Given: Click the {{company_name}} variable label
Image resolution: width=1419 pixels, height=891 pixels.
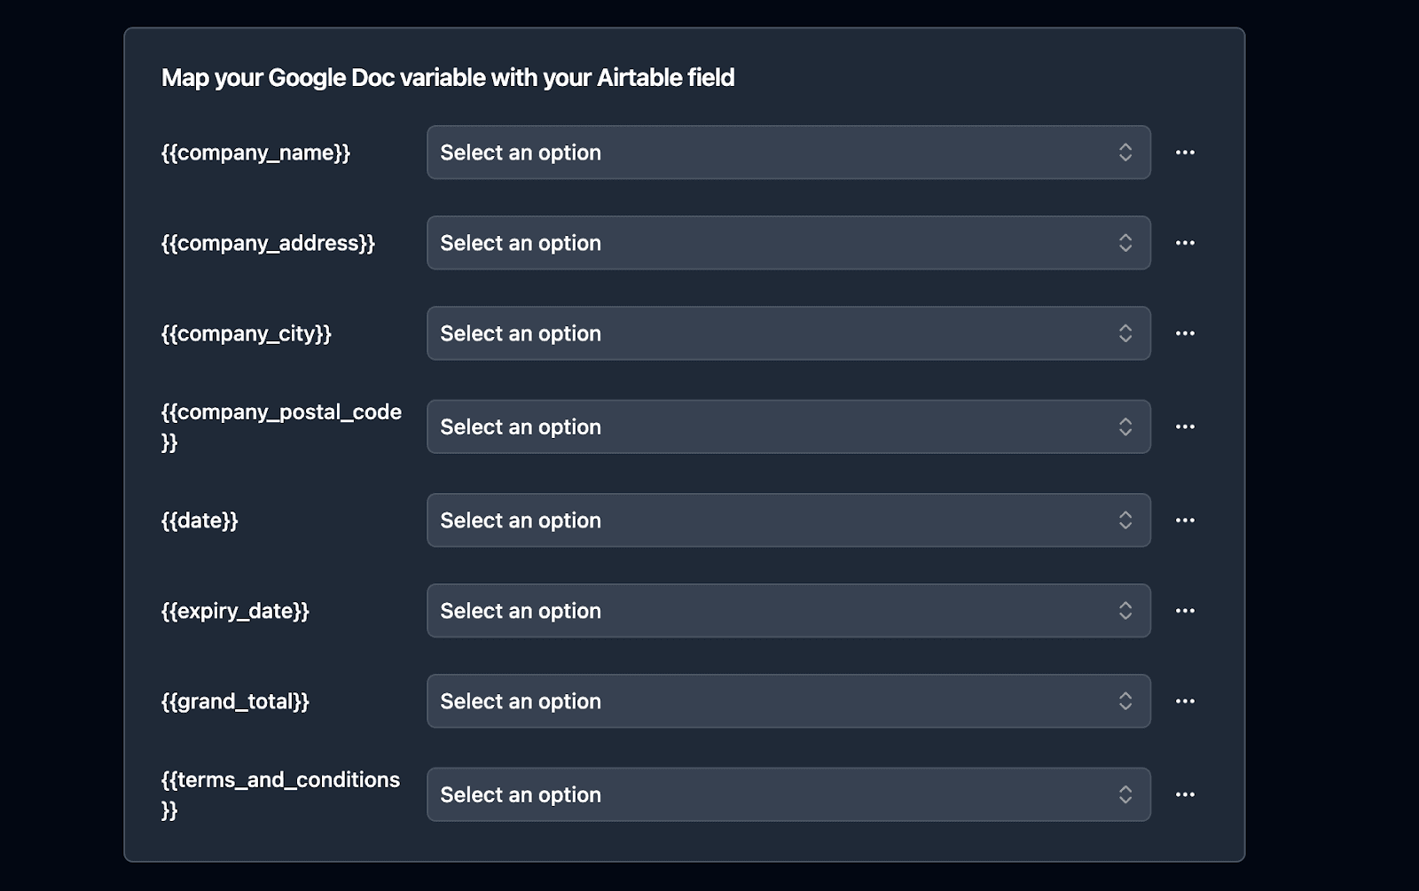Looking at the screenshot, I should pyautogui.click(x=255, y=152).
